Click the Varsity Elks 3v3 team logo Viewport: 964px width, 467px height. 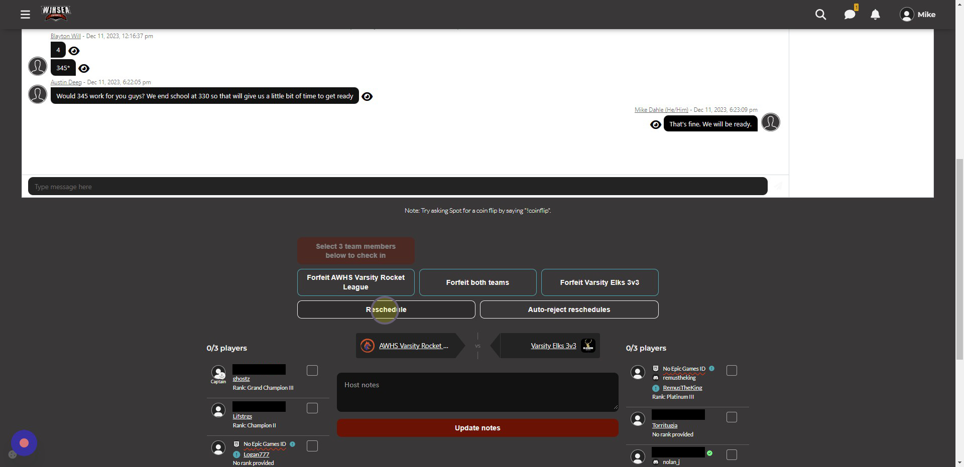coord(588,346)
